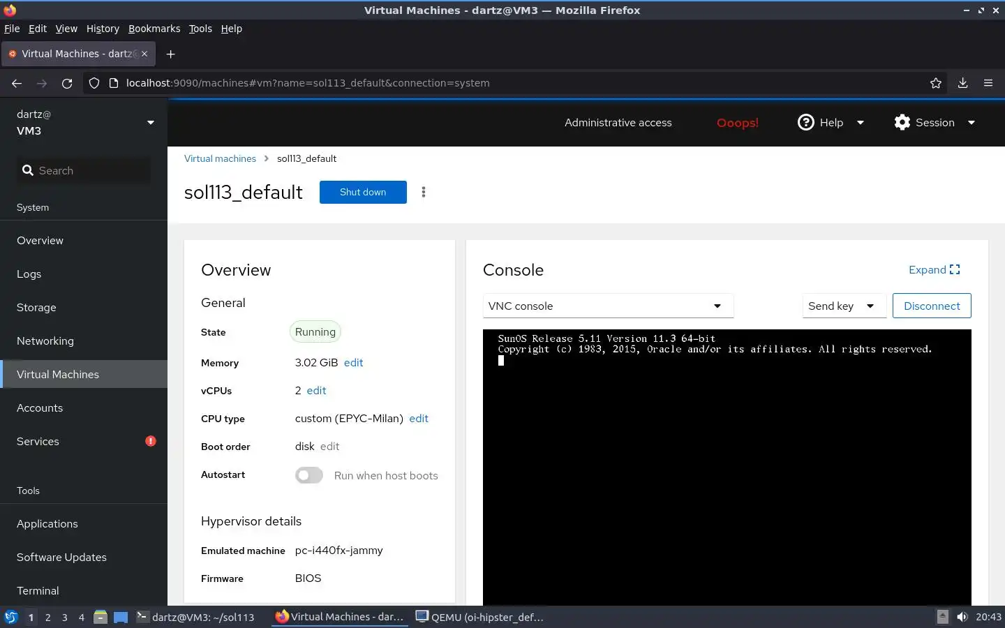The width and height of the screenshot is (1005, 628).
Task: Open the Bookmarks menu
Action: [154, 29]
